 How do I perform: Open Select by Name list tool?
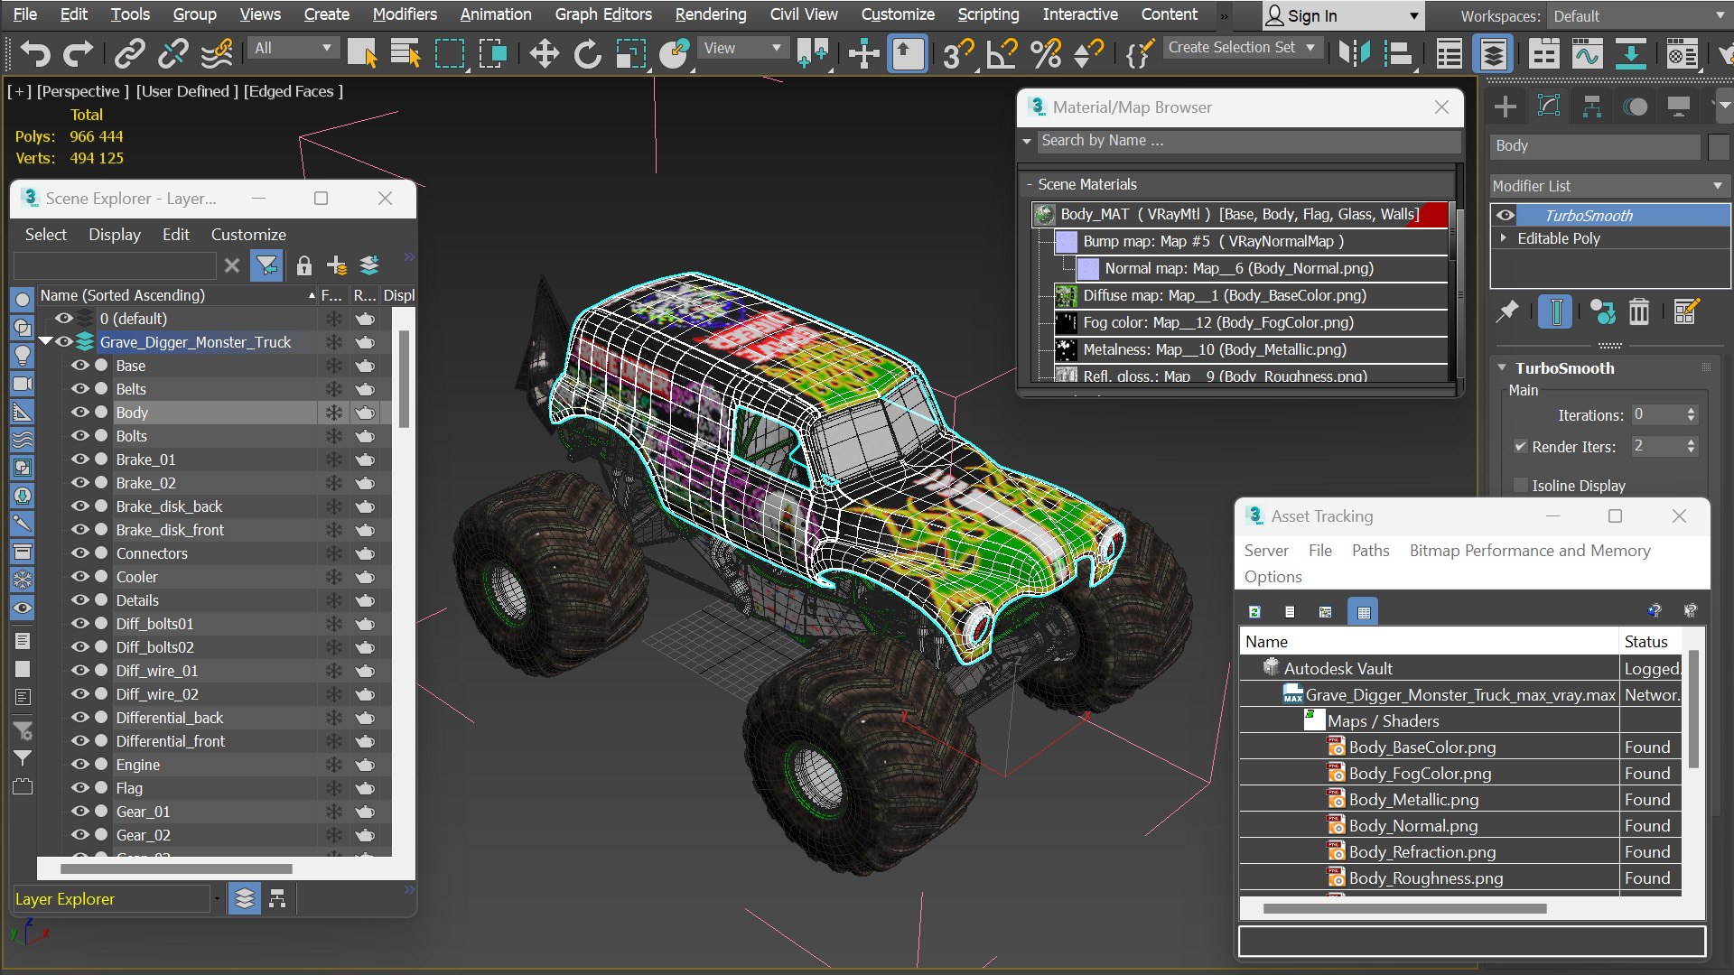406,54
